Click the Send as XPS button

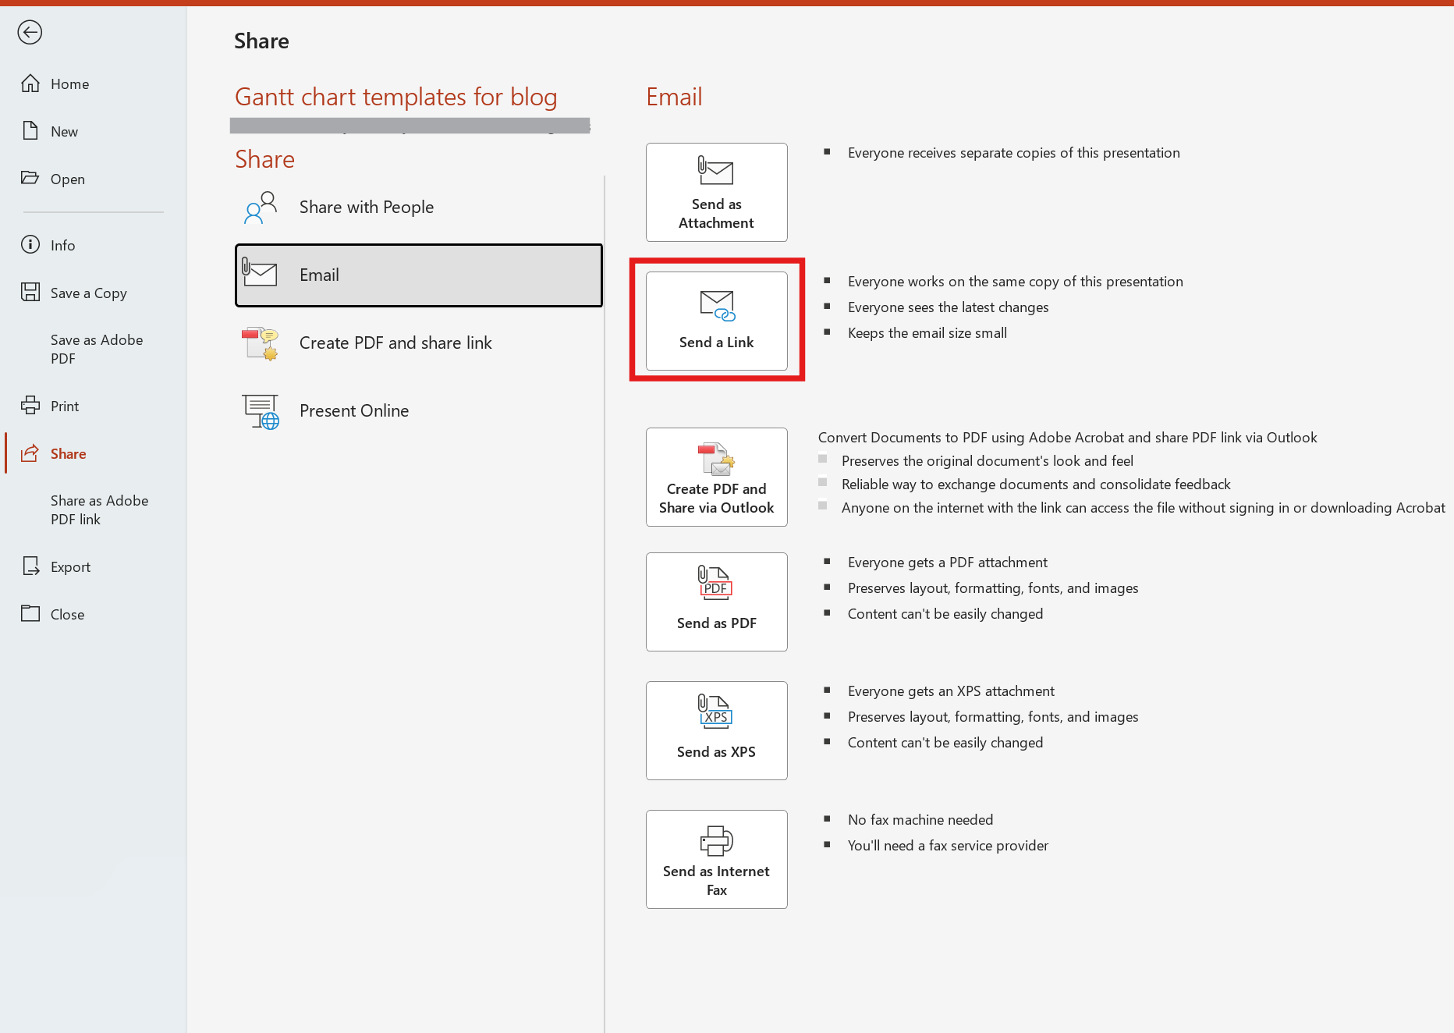point(717,731)
